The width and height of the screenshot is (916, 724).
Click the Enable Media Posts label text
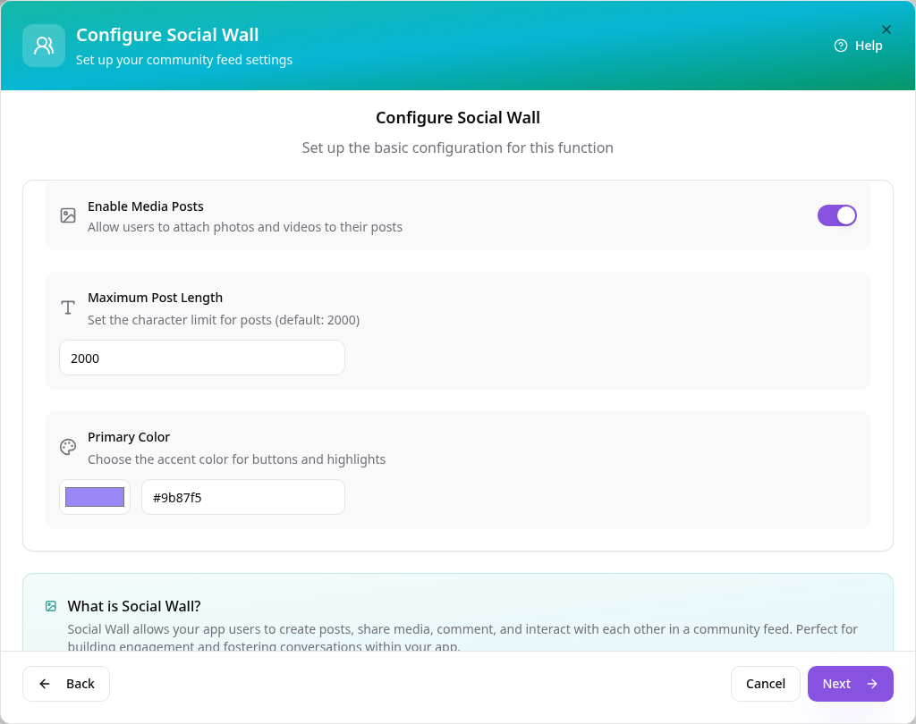coord(146,206)
